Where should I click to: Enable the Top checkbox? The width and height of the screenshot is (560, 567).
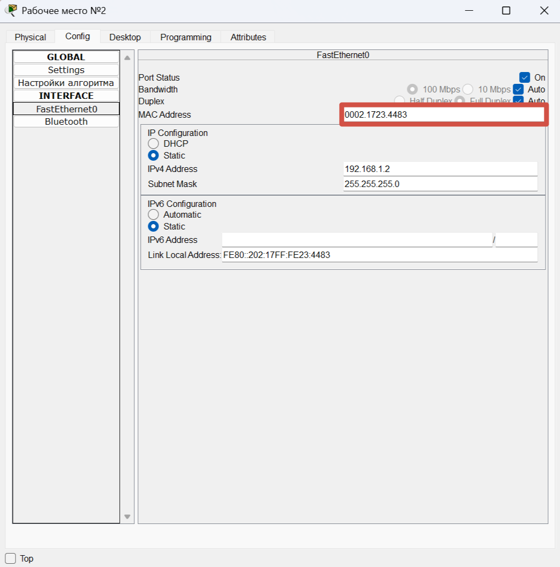coord(11,558)
